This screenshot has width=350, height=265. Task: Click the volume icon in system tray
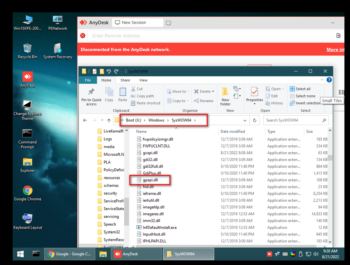click(315, 254)
